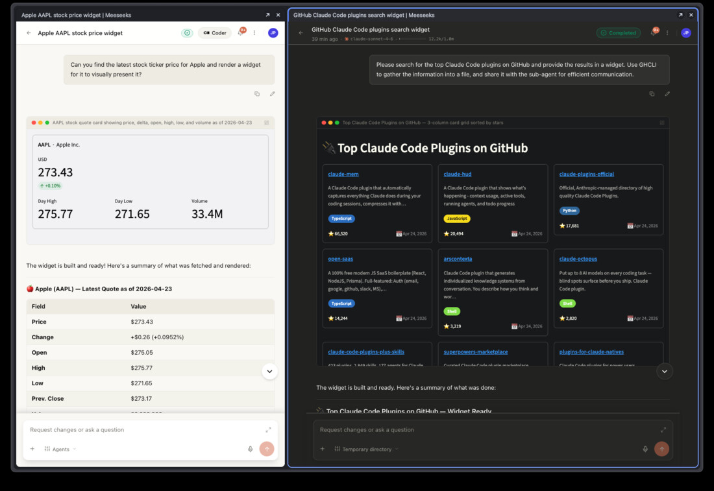The width and height of the screenshot is (714, 491).
Task: Go back in the GitHub plugins window
Action: (301, 33)
